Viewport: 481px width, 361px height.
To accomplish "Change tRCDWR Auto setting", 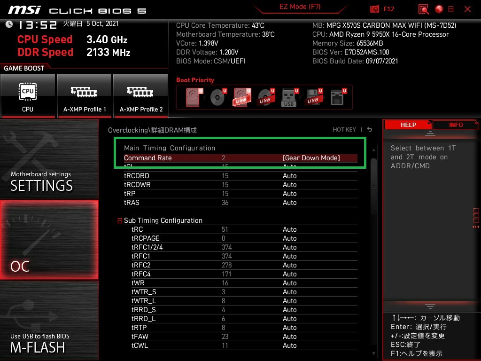I will click(289, 185).
